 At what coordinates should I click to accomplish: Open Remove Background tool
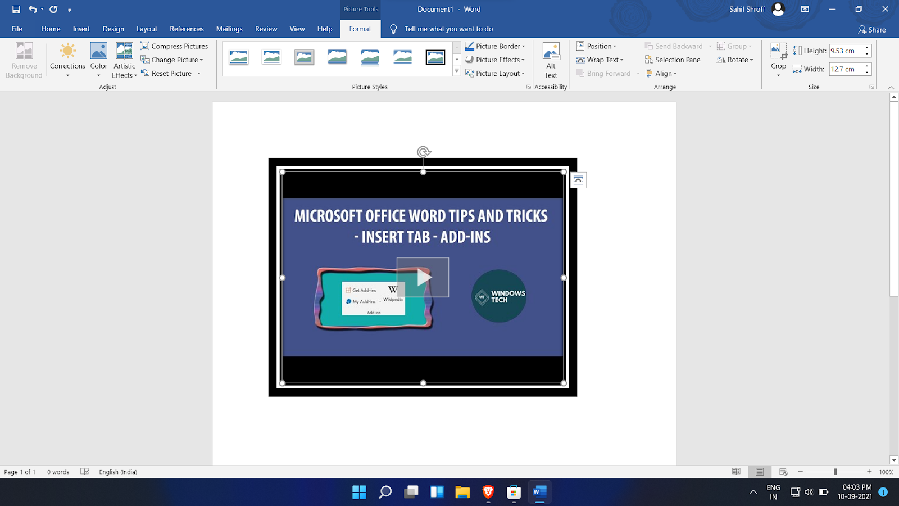[x=24, y=60]
